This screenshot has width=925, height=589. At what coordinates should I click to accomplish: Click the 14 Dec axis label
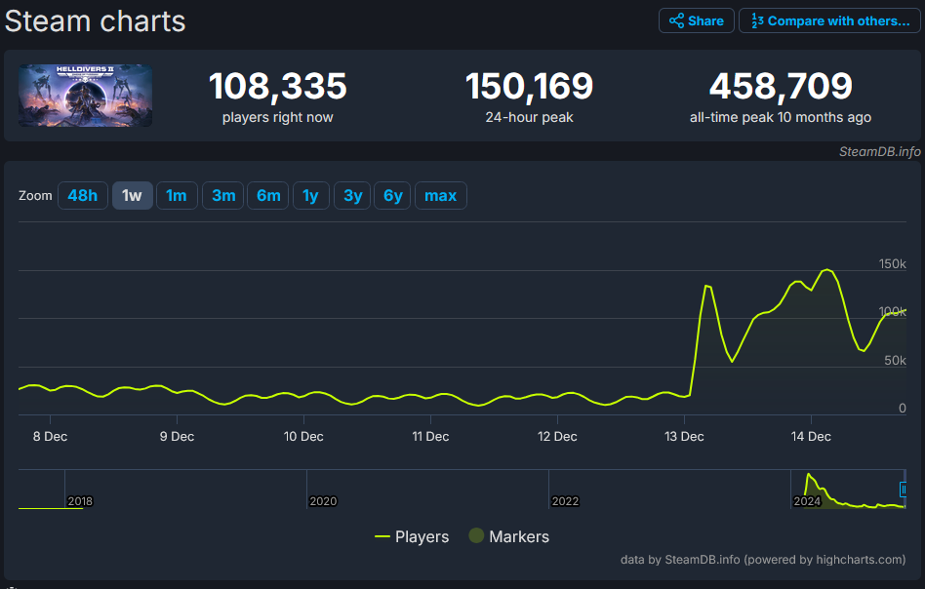point(811,436)
